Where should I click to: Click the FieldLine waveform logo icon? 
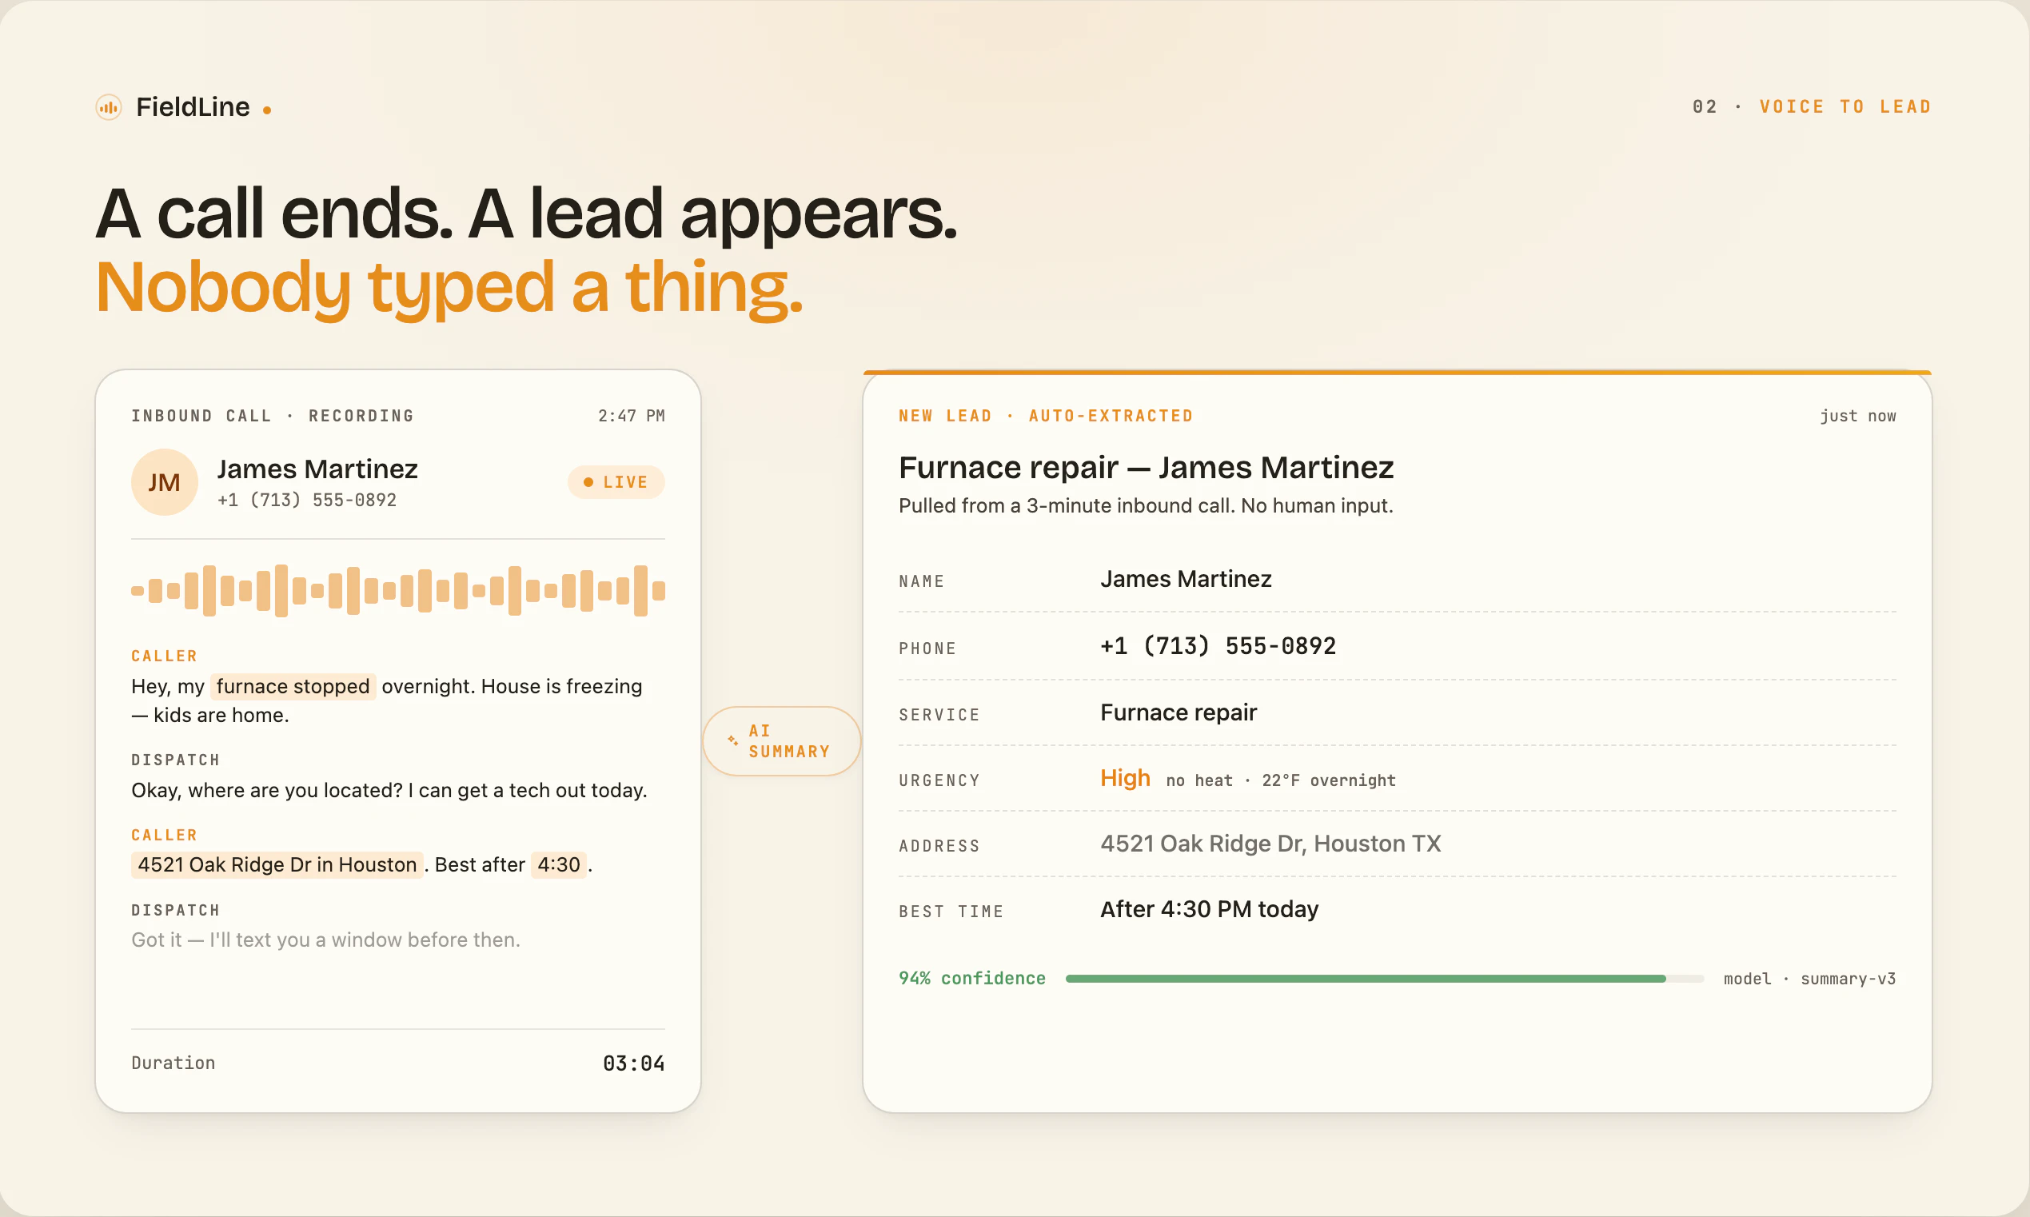pos(108,107)
